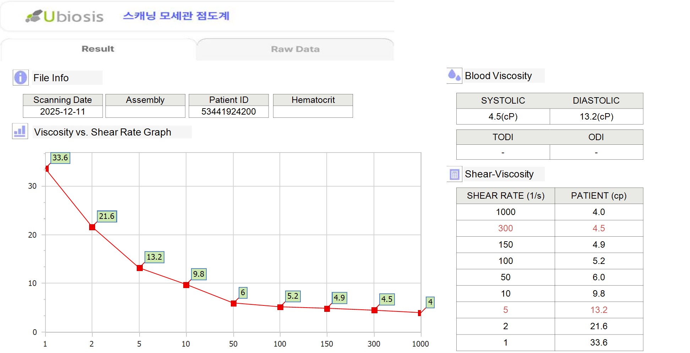Click the red 13.2 patient value cell
This screenshot has height=353, width=690.
(598, 310)
